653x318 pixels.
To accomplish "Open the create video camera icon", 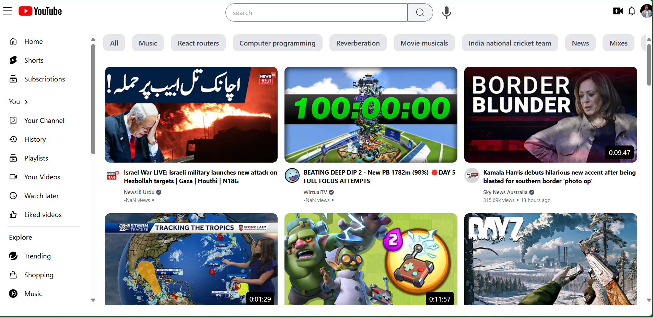I will pyautogui.click(x=618, y=11).
